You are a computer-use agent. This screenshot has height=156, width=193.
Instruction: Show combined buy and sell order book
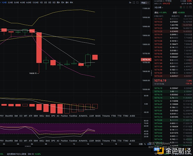click(x=181, y=7)
